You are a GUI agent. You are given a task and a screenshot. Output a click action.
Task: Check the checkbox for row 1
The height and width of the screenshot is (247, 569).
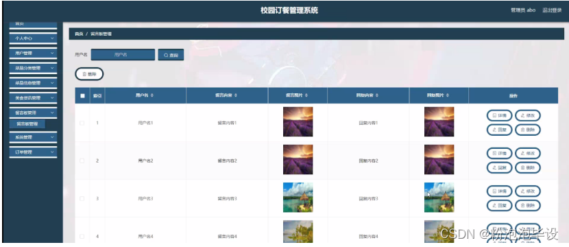[82, 123]
